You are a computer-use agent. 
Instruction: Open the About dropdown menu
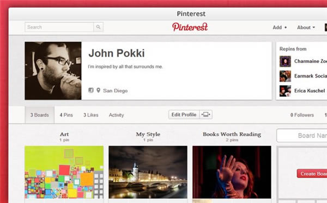point(306,28)
